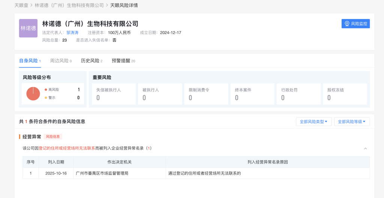Switch to 历史风险 tab
The image size is (384, 198).
point(90,61)
